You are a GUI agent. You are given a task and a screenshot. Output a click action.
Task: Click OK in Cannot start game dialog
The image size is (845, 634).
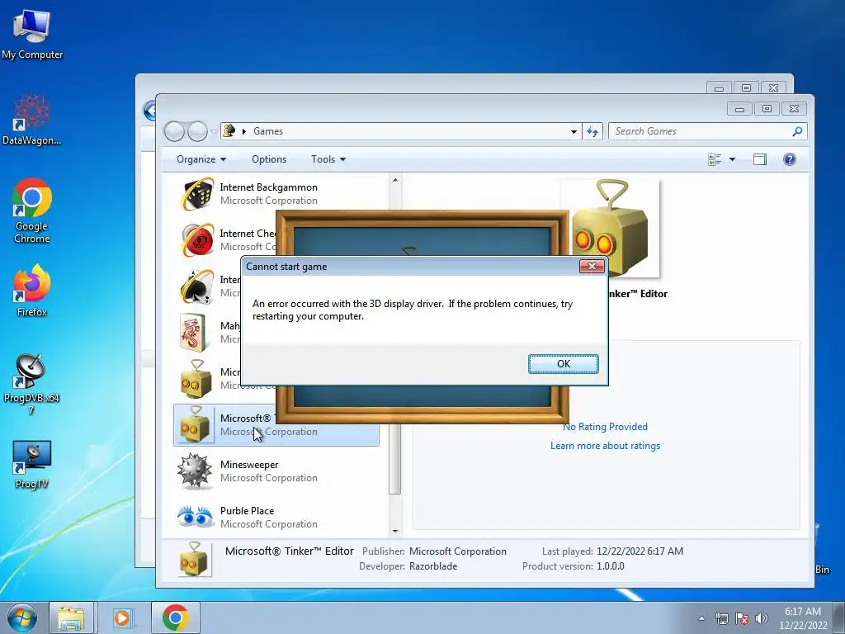click(x=563, y=364)
